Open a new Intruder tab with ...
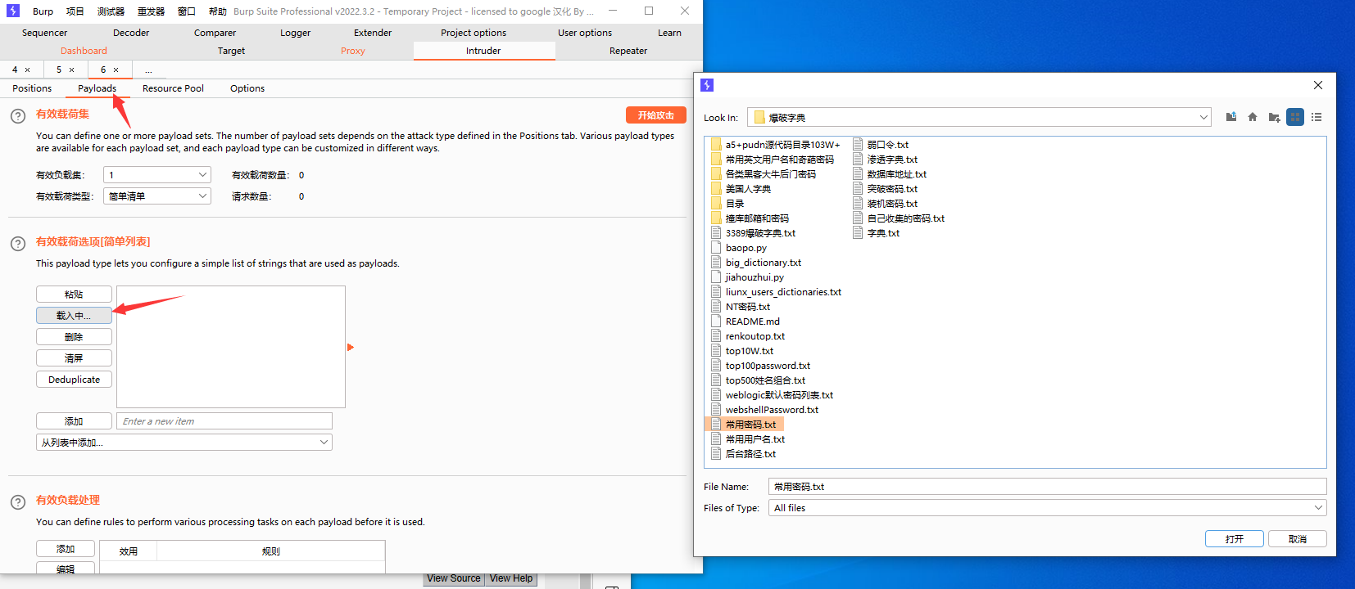Screen dimensions: 1355x589 pyautogui.click(x=148, y=70)
